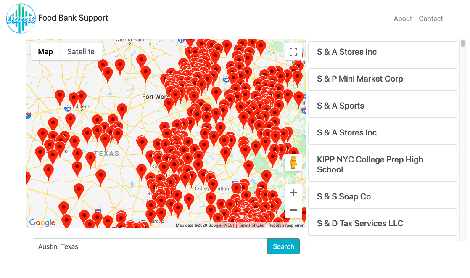The image size is (470, 278).
Task: Click the Search button
Action: pyautogui.click(x=283, y=246)
